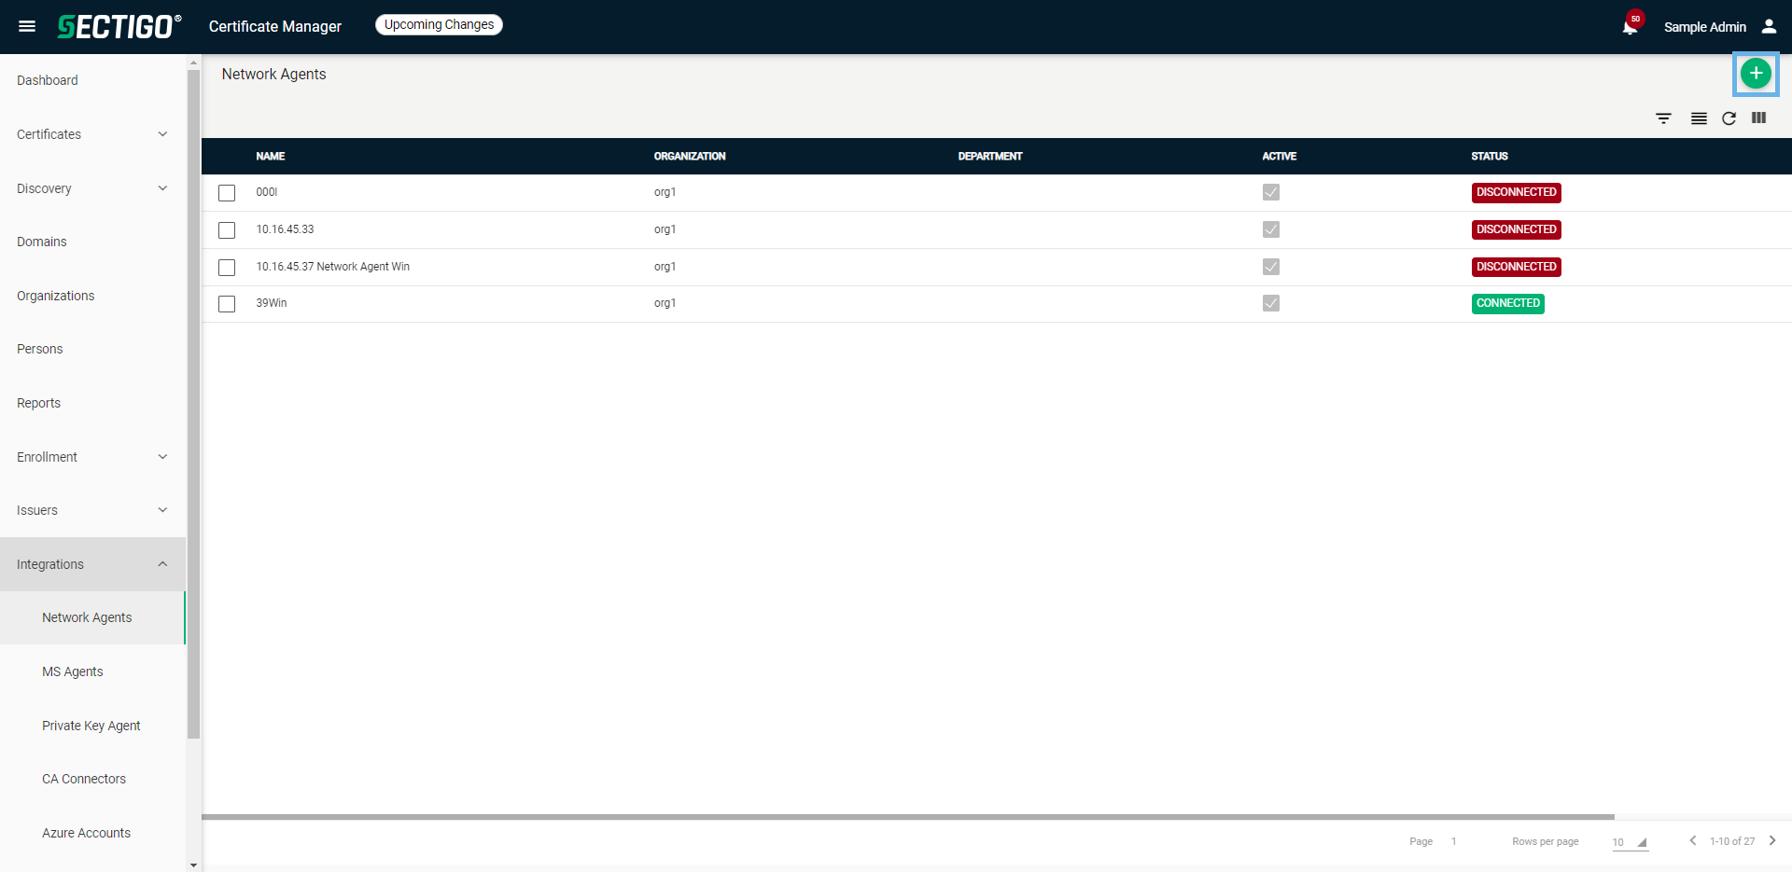Open Azure Accounts submenu item
Screen dimensions: 1792x872
coord(87,833)
